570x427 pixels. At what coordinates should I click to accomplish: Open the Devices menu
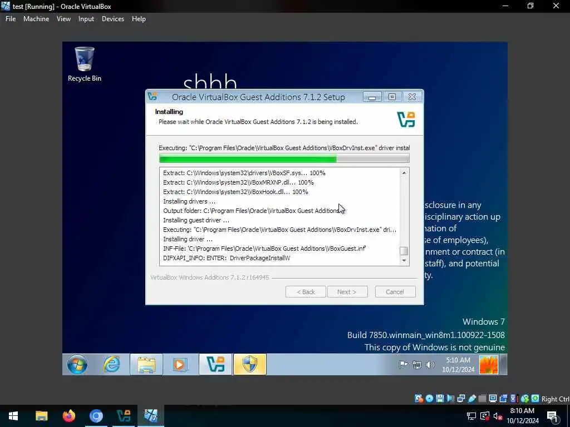[112, 19]
